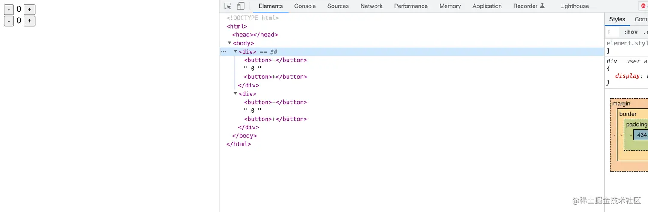Activate the inspect element picker icon
The image size is (648, 212).
pyautogui.click(x=228, y=6)
